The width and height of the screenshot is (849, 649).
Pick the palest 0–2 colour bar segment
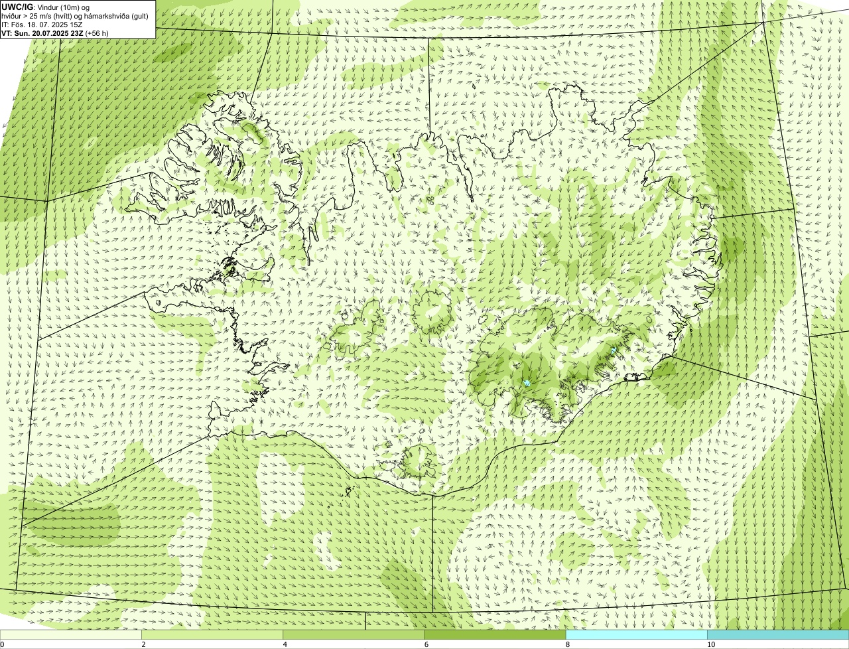point(71,635)
